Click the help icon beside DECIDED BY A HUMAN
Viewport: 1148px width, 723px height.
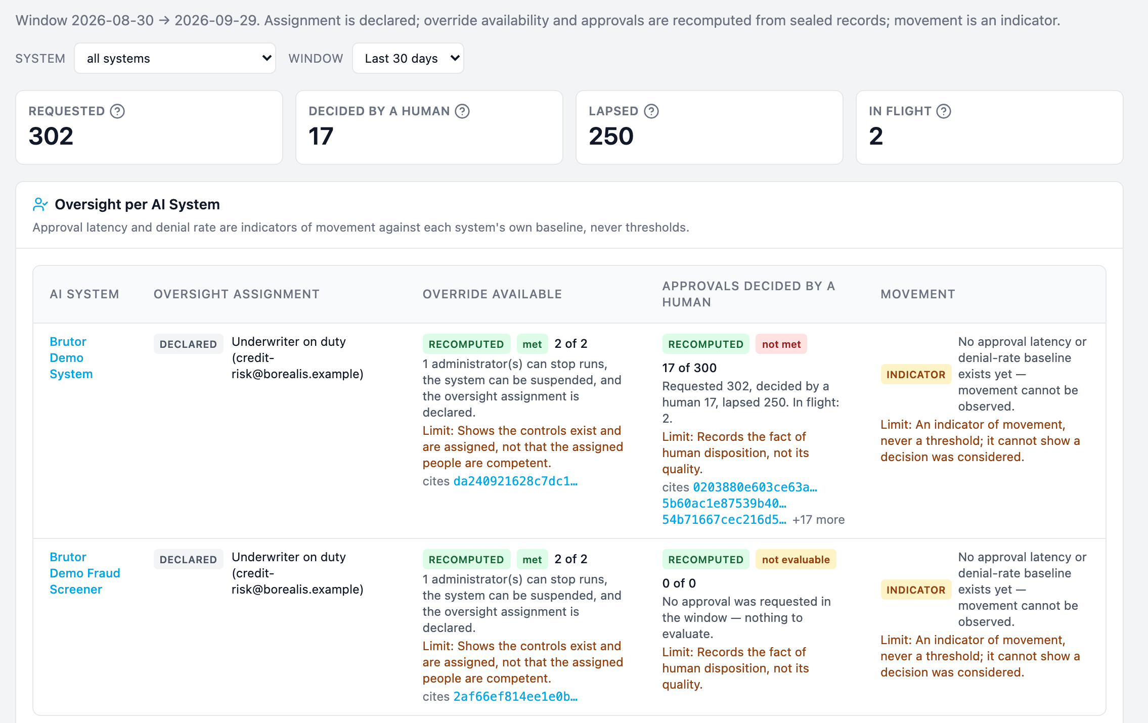tap(462, 111)
